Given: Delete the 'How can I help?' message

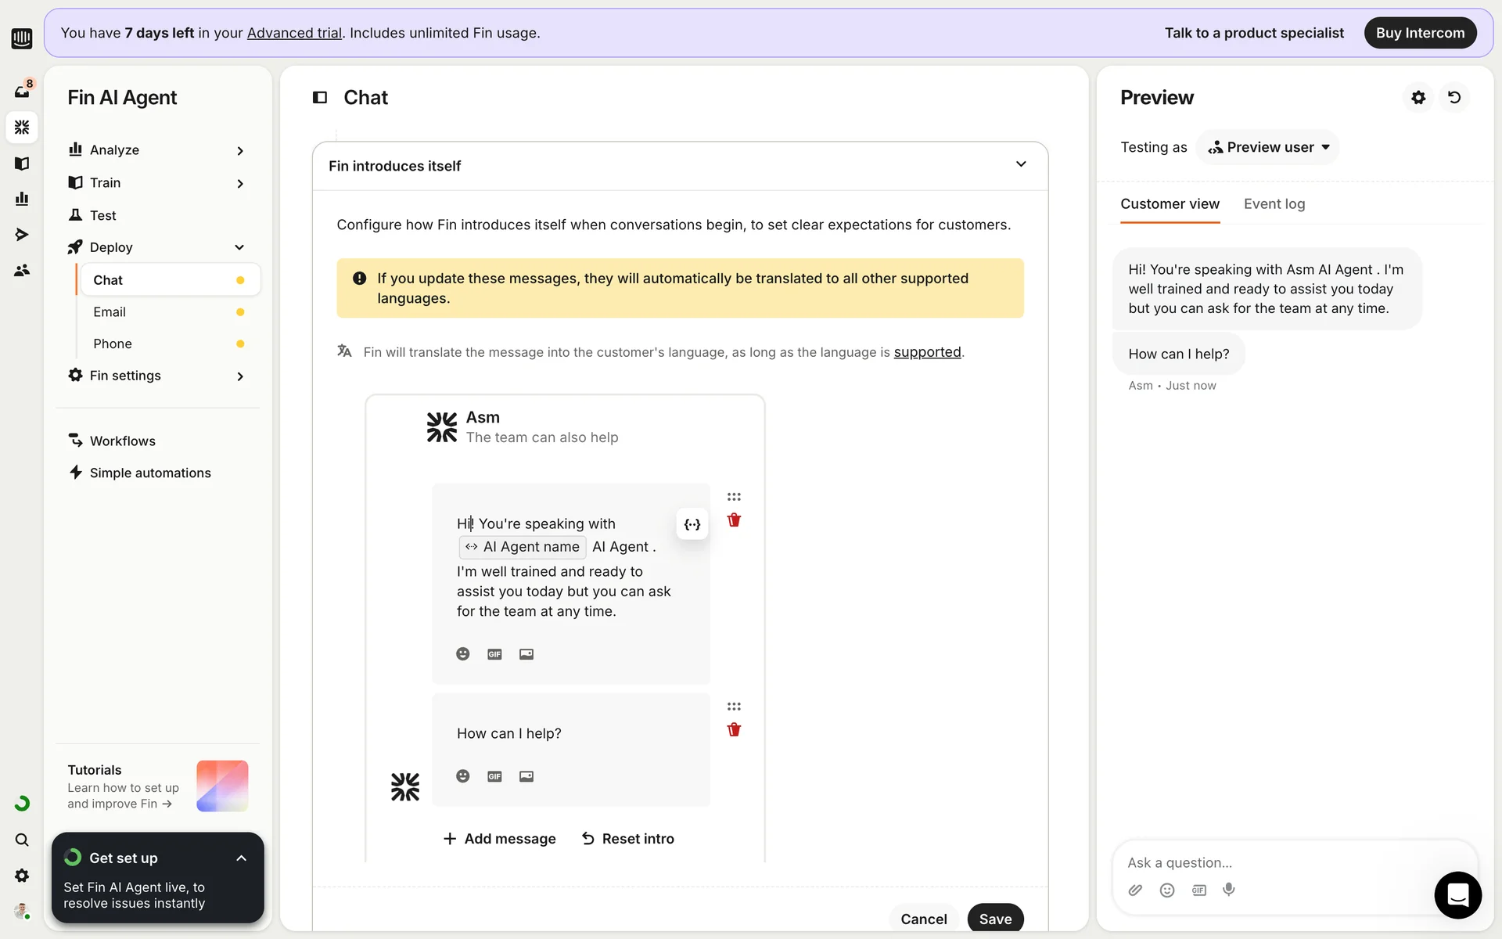Looking at the screenshot, I should [734, 730].
